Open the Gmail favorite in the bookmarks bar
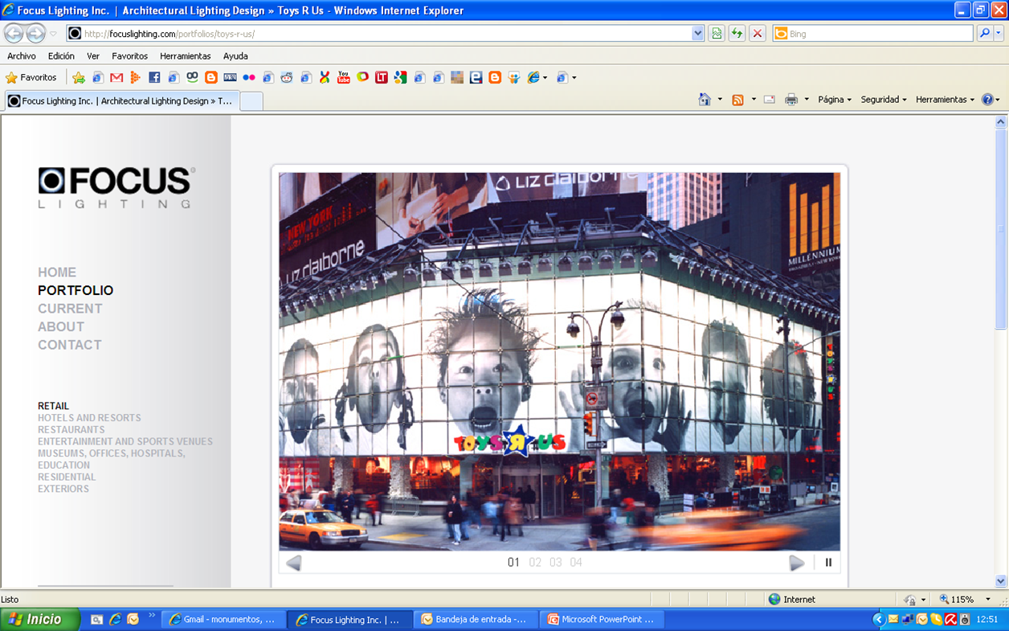 tap(116, 78)
